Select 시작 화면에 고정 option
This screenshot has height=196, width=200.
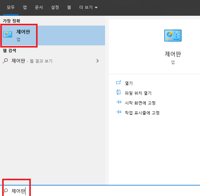(x=140, y=103)
